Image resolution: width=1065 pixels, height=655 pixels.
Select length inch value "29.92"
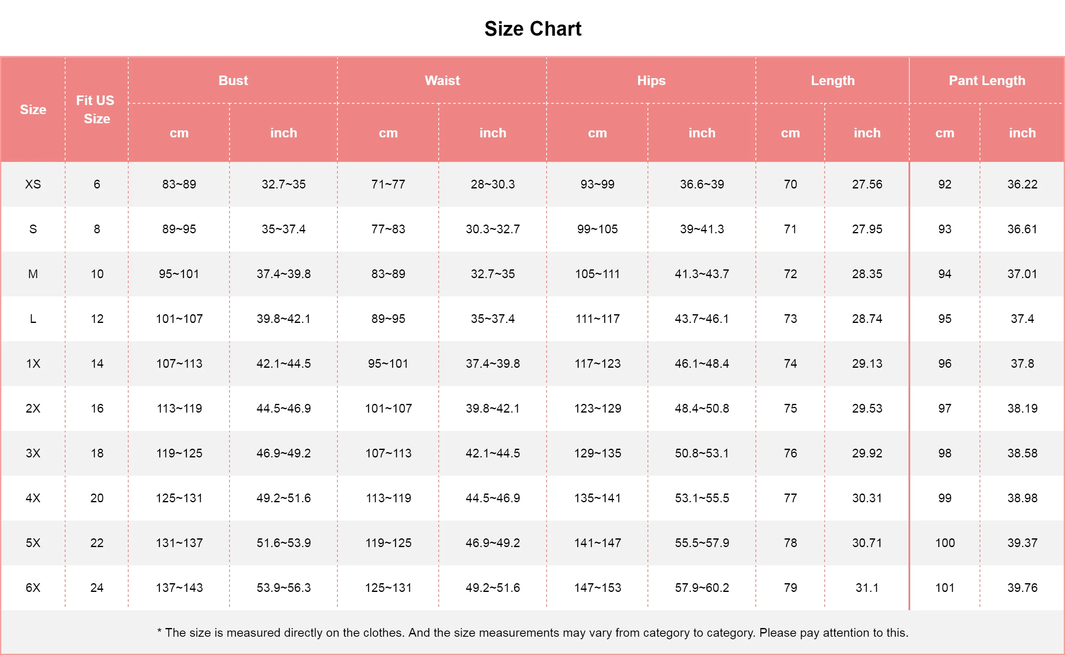coord(867,454)
